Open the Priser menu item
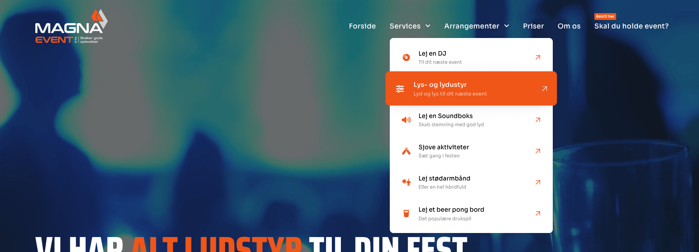 533,26
